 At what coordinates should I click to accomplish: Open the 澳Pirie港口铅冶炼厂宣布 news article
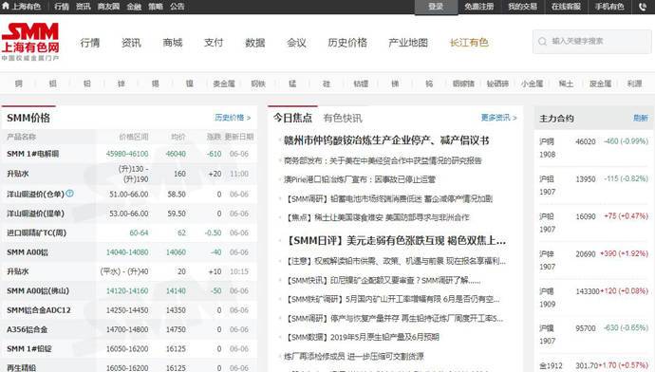[x=359, y=179]
